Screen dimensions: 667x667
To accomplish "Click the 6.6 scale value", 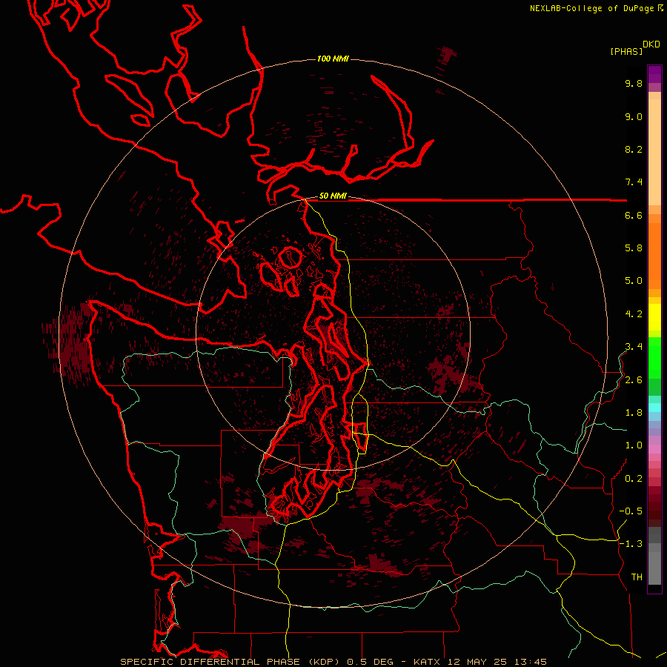I will (634, 215).
